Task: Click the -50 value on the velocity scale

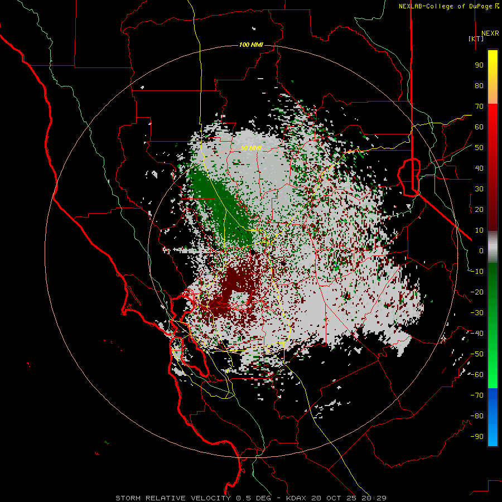Action: (x=477, y=354)
